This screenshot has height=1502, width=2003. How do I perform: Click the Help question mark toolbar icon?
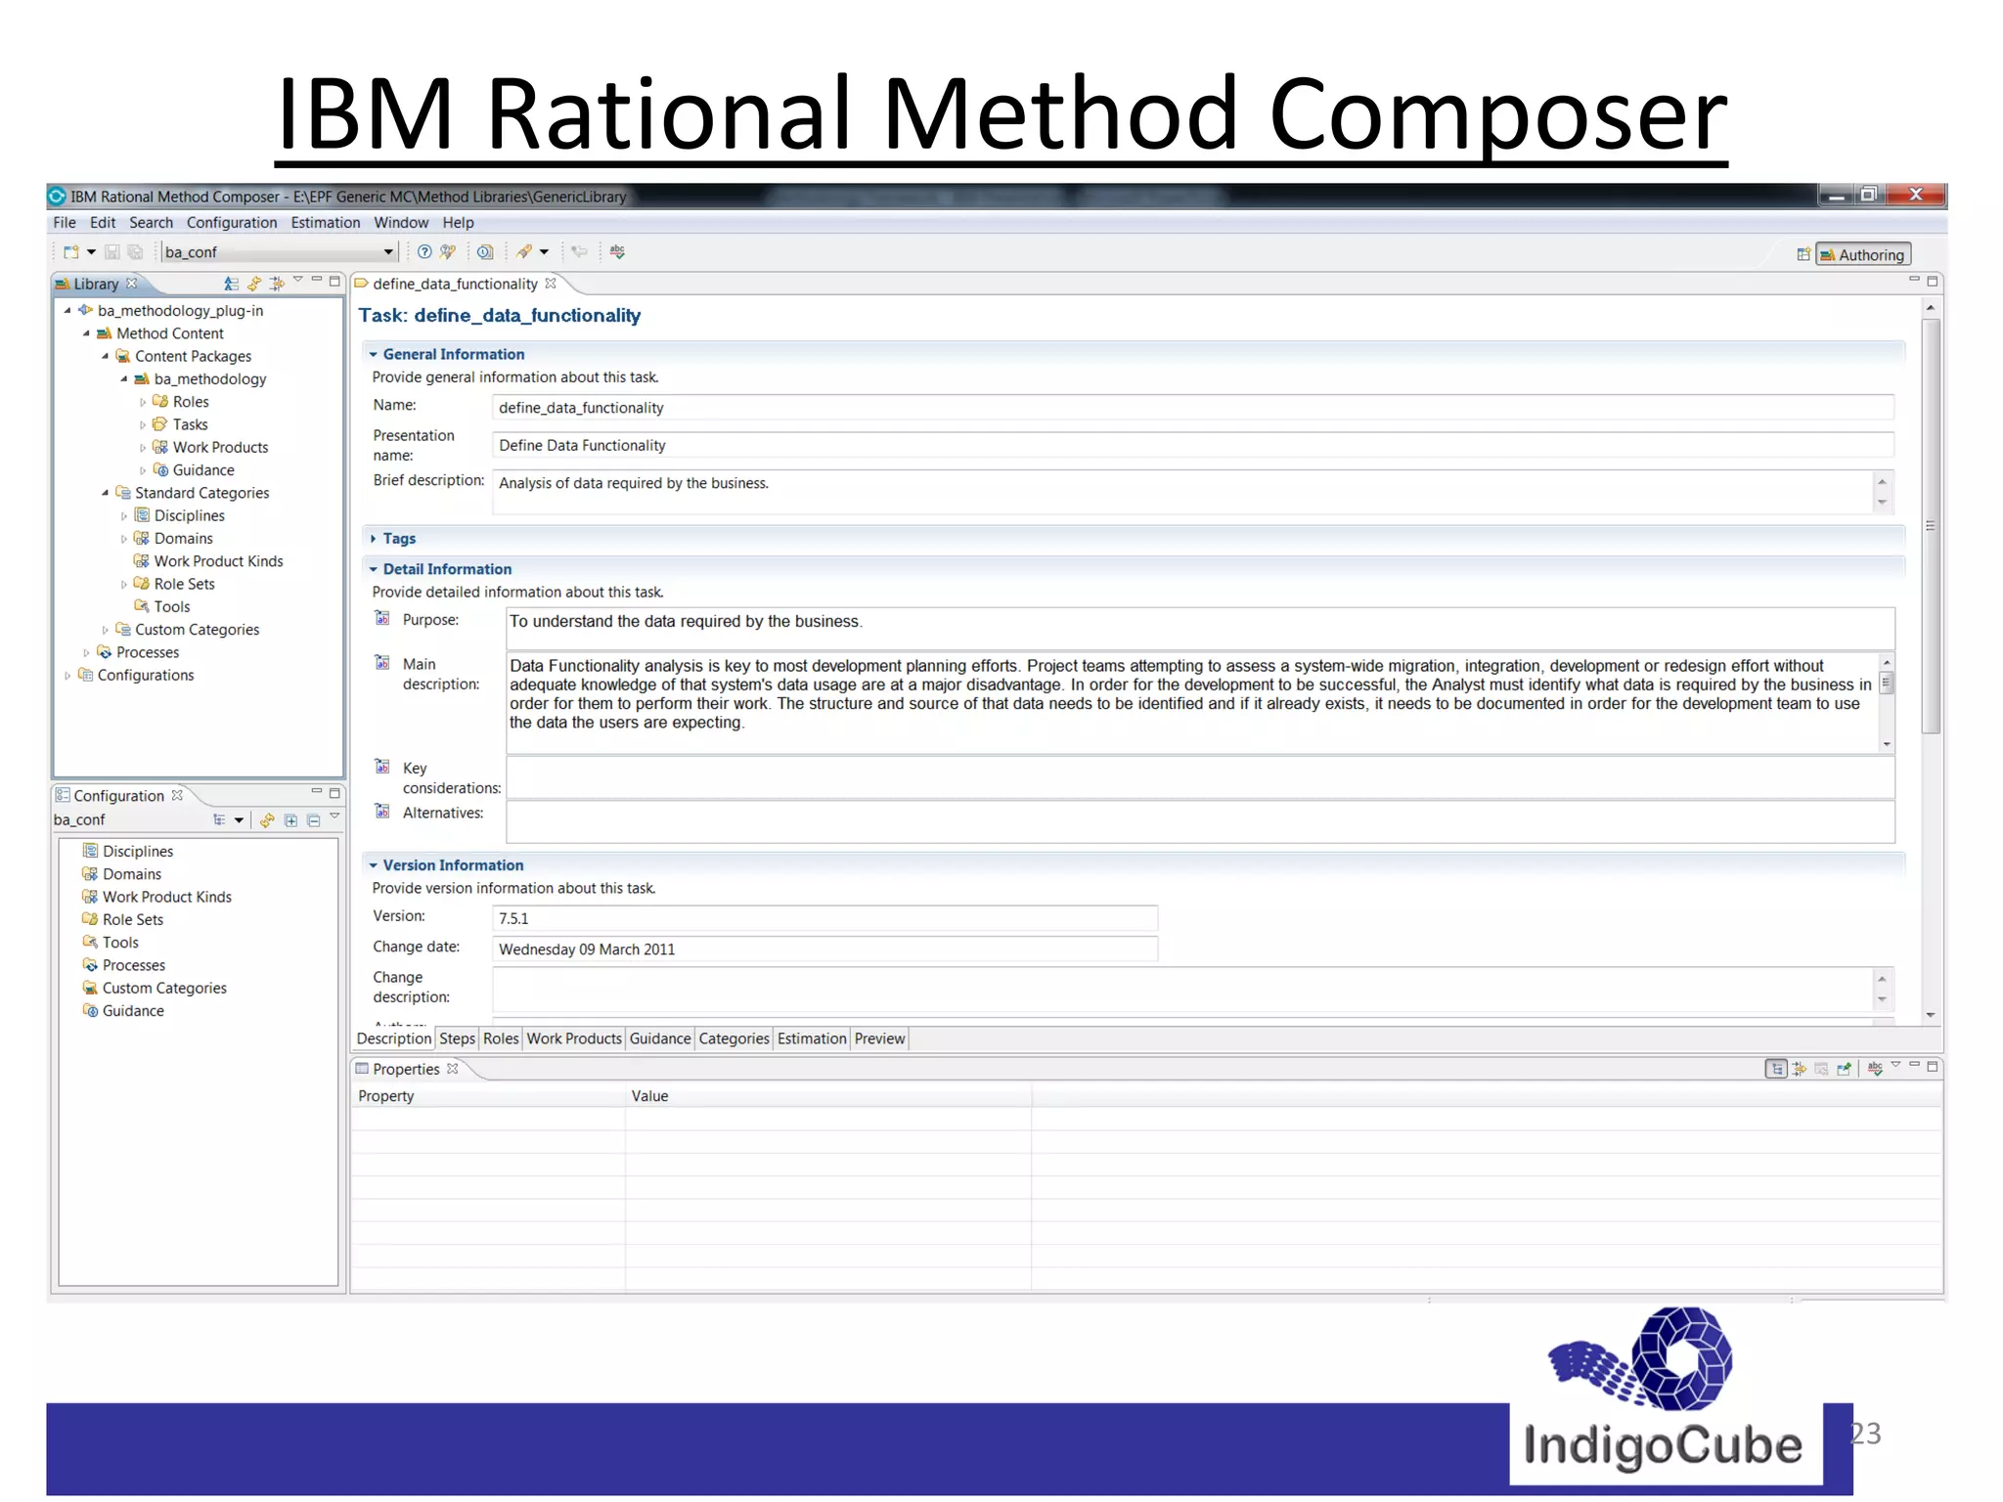(x=424, y=252)
